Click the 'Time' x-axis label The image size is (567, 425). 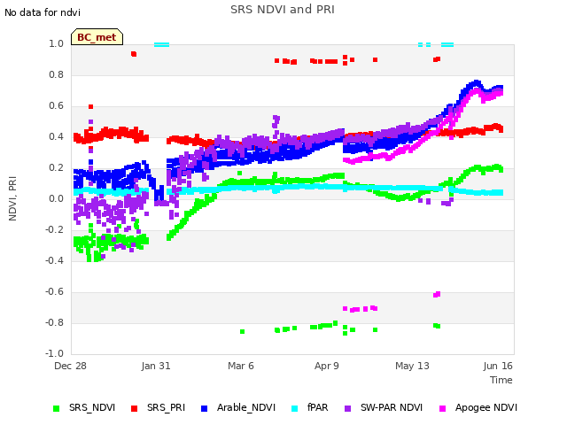(x=501, y=380)
